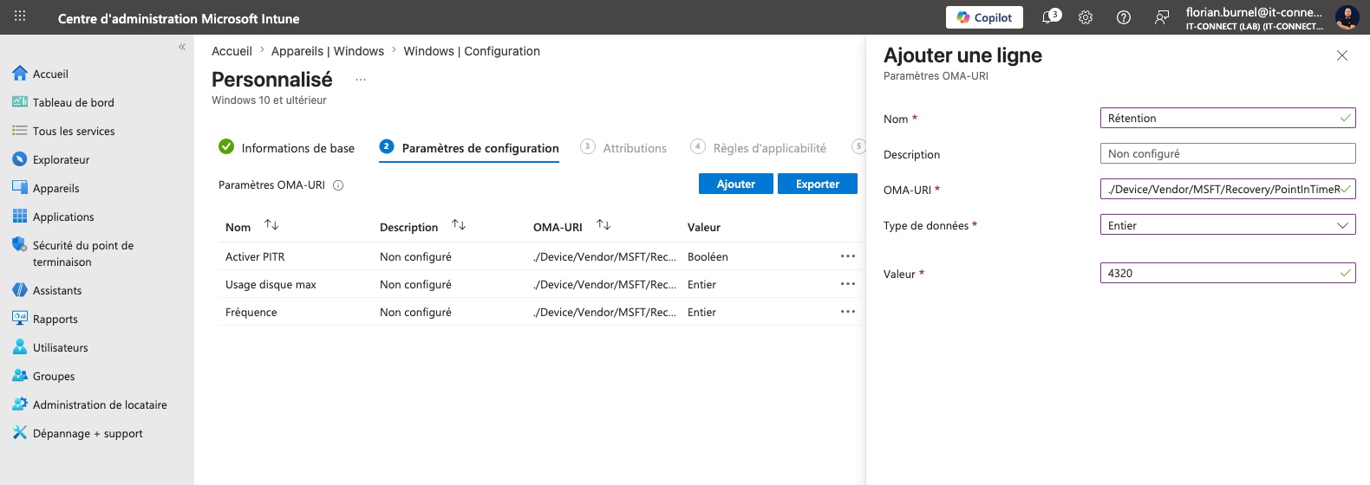The image size is (1370, 485).
Task: Go to Règles d'applicabilité step
Action: [x=759, y=148]
